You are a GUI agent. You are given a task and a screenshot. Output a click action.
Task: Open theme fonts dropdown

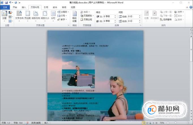10,17
